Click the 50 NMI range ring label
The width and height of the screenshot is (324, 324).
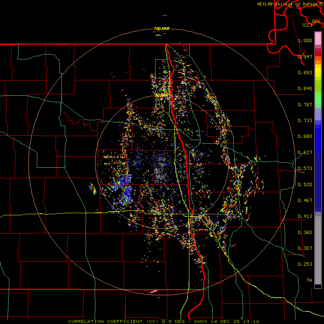pos(162,95)
